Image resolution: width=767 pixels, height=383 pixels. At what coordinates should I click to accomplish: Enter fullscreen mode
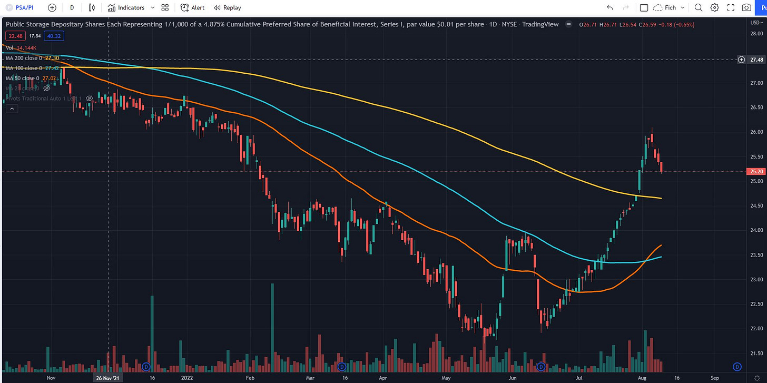point(731,7)
